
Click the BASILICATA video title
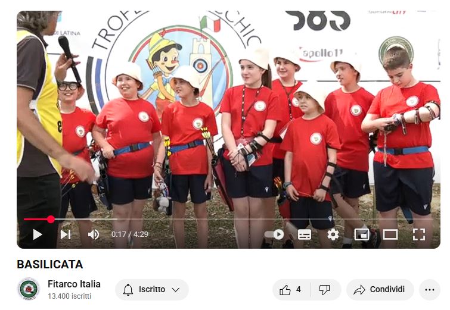[x=50, y=264]
